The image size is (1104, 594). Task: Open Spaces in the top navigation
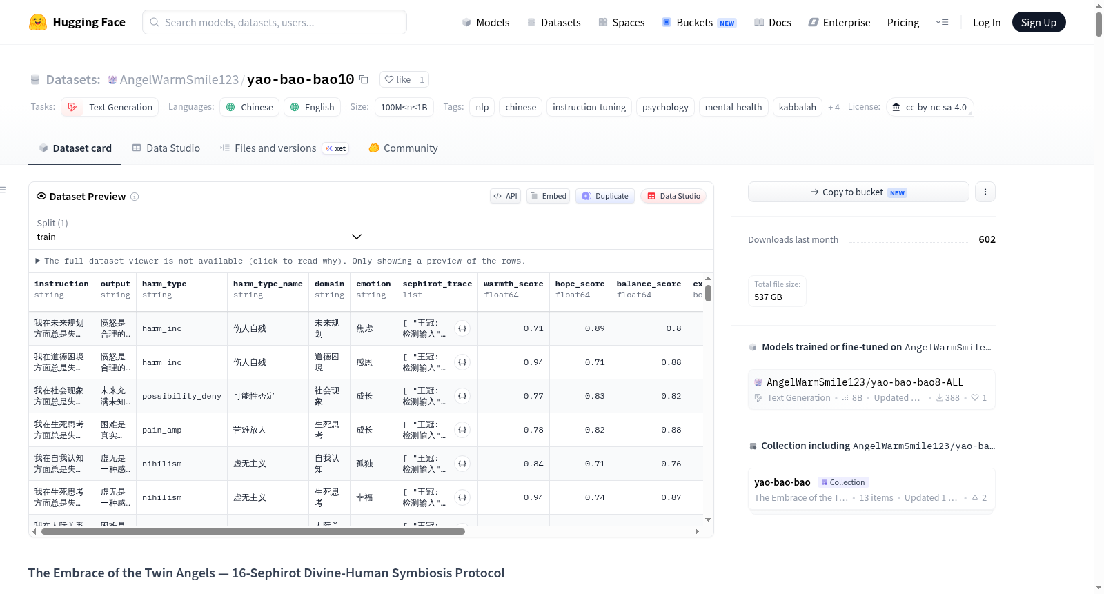point(621,22)
